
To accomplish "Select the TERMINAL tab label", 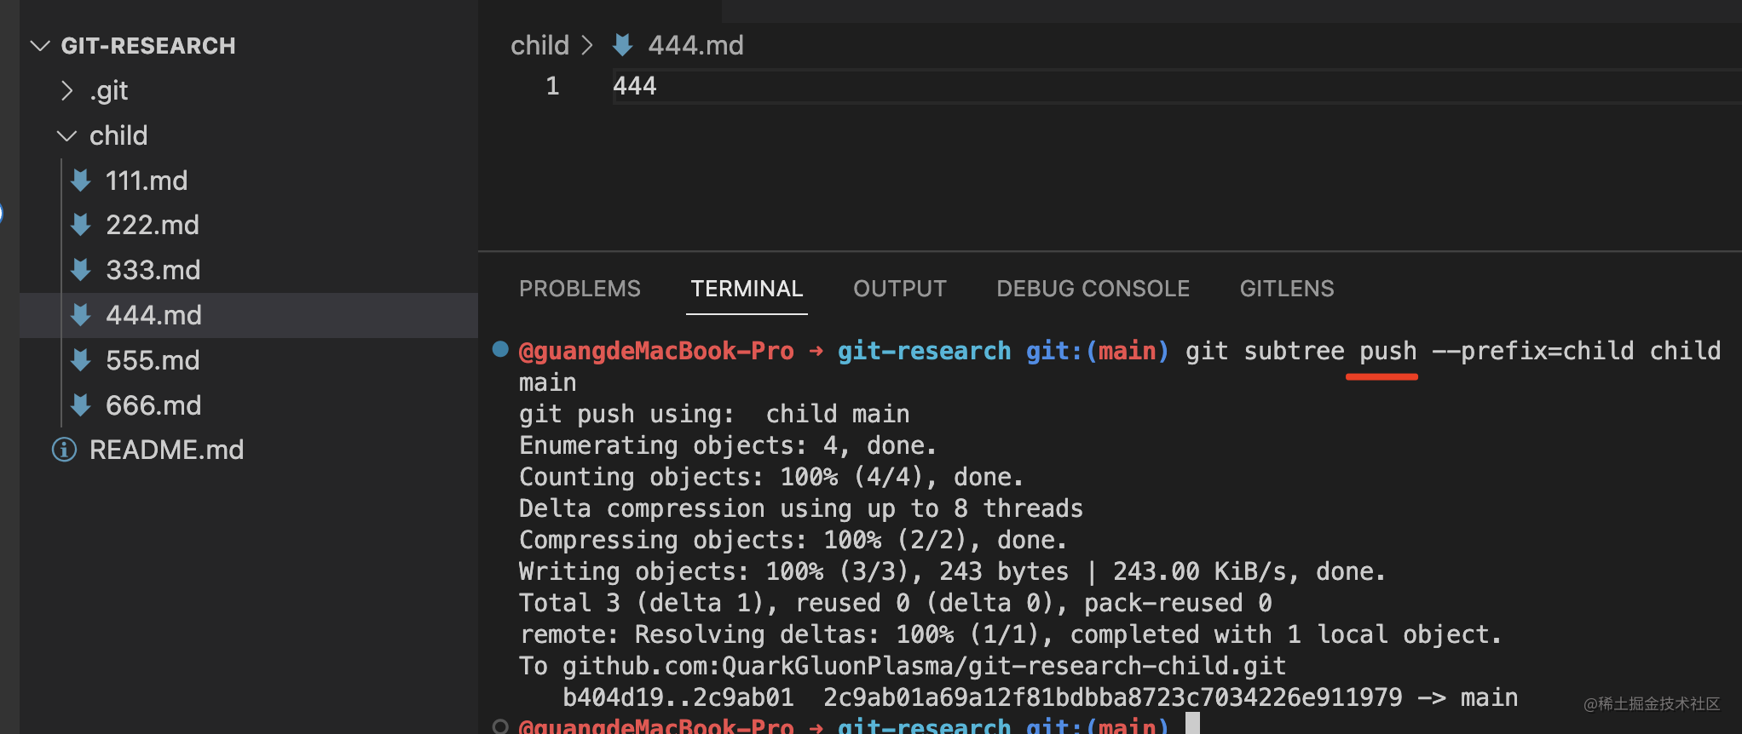I will coord(747,289).
